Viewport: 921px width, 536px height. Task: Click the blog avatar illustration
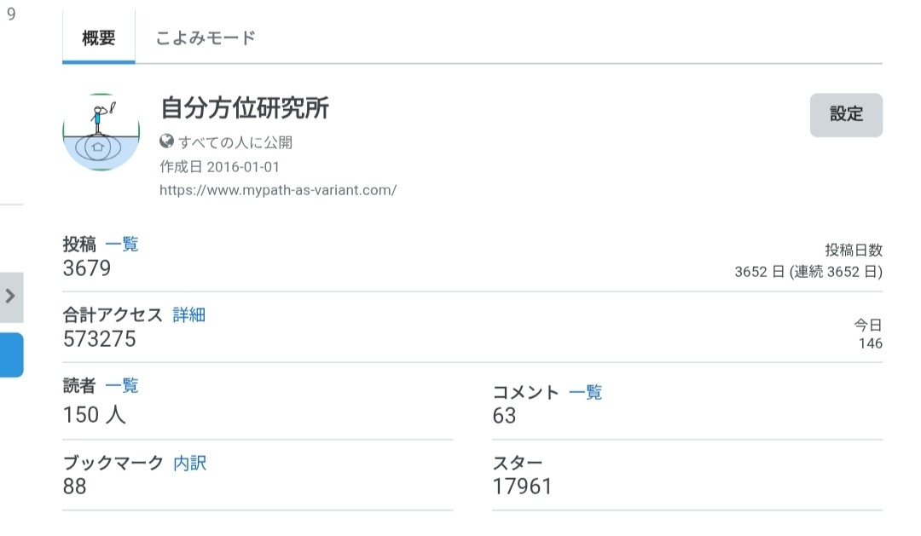pyautogui.click(x=101, y=132)
